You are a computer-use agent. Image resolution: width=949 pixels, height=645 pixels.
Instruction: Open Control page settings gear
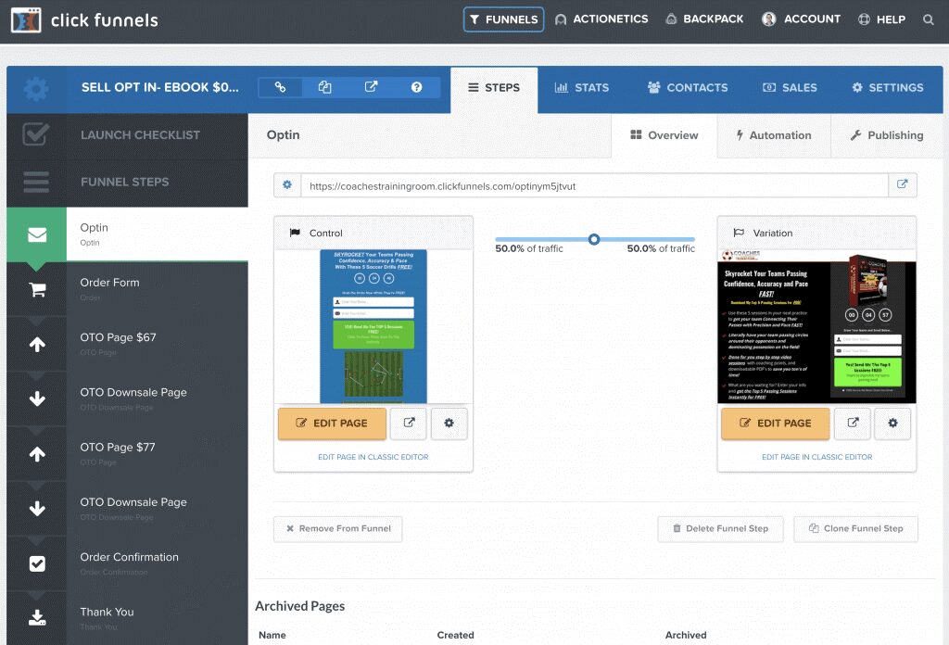tap(449, 423)
